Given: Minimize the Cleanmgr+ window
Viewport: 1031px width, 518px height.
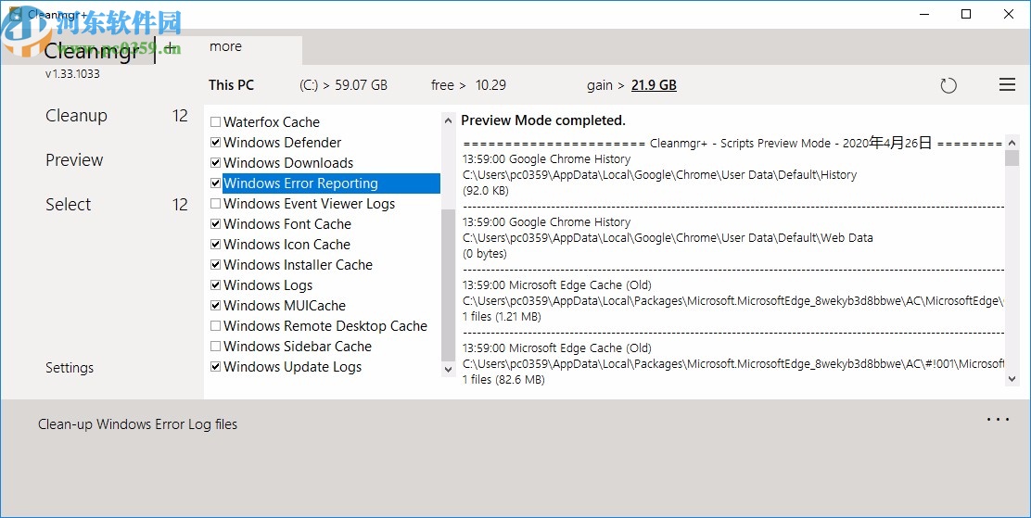Looking at the screenshot, I should (x=924, y=14).
